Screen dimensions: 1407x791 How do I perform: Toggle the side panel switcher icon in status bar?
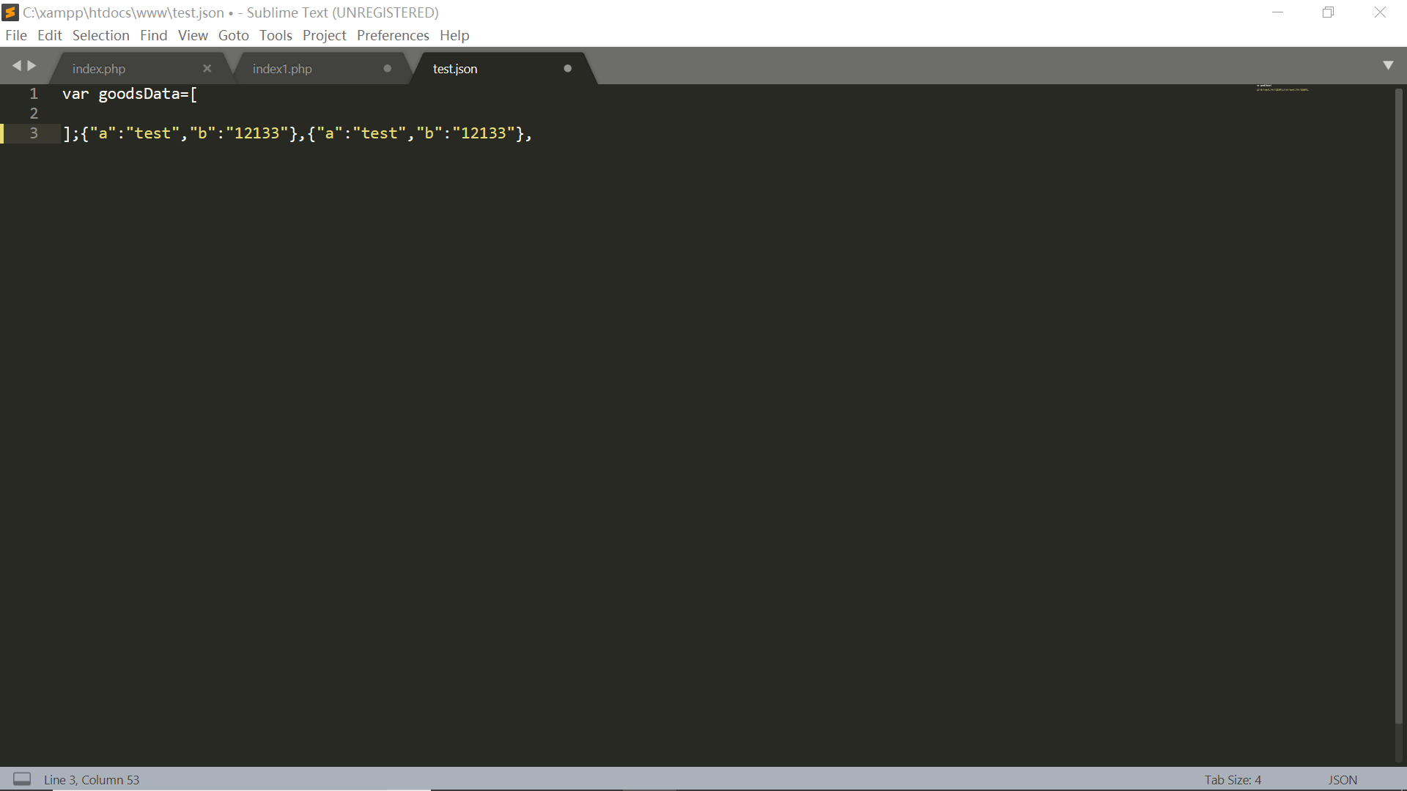[22, 779]
